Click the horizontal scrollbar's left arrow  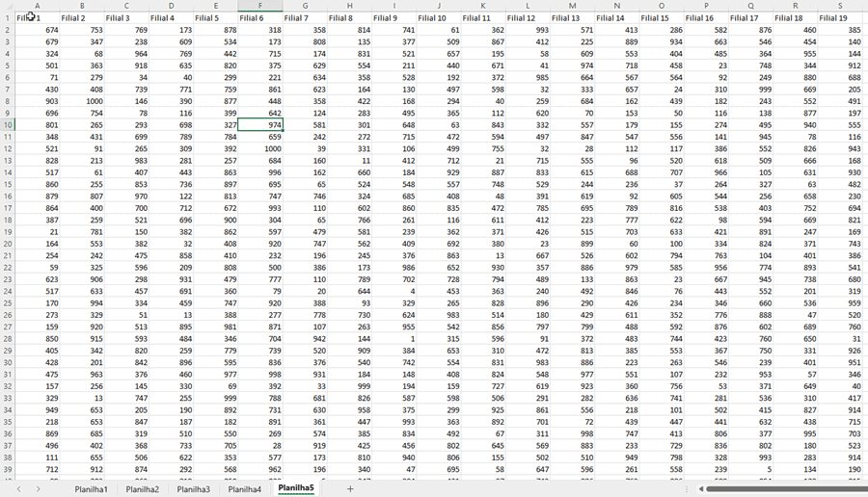coord(701,488)
